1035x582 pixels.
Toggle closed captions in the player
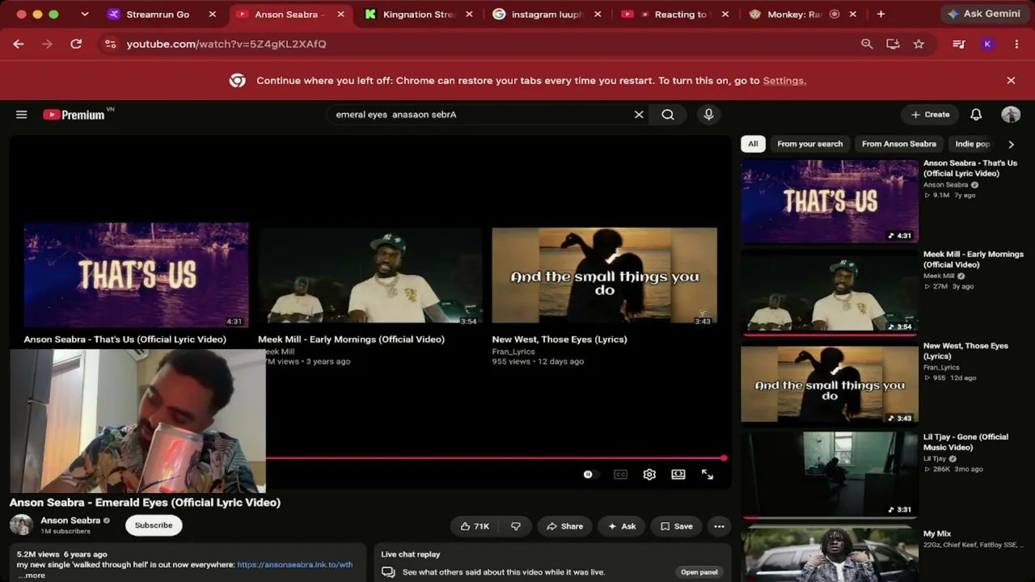pyautogui.click(x=620, y=474)
